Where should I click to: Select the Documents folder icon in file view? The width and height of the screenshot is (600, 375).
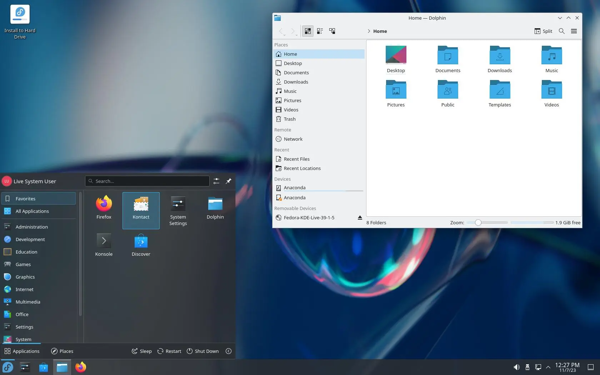click(448, 55)
